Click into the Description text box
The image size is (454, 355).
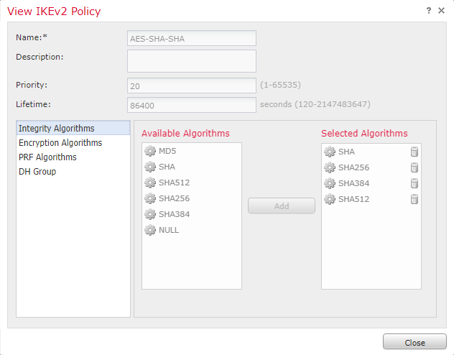pyautogui.click(x=192, y=61)
